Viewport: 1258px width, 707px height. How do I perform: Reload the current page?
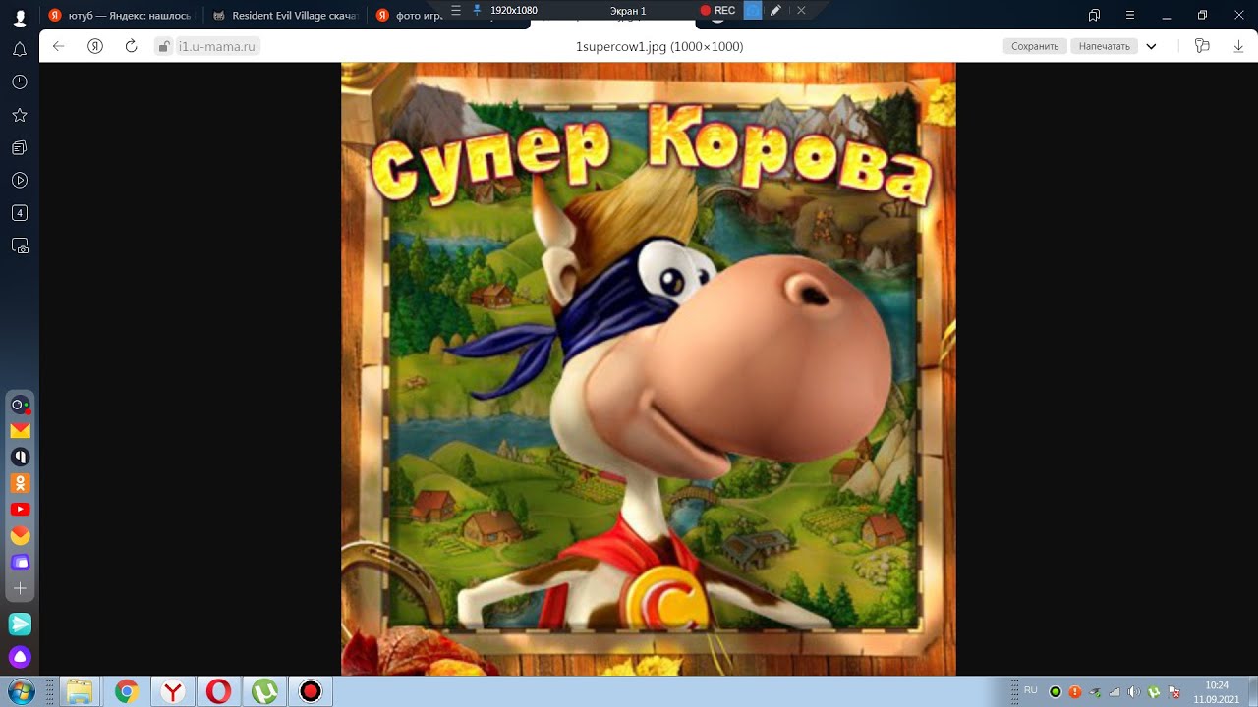click(x=131, y=46)
